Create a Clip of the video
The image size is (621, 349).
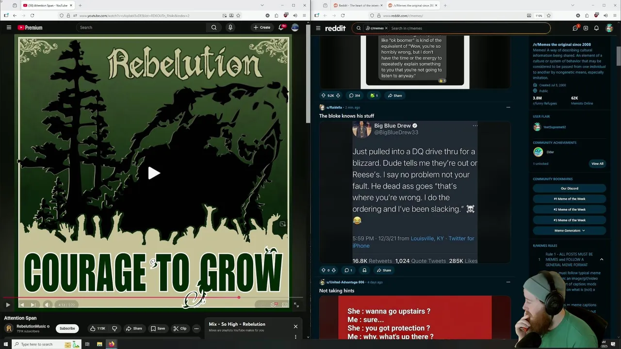(180, 329)
